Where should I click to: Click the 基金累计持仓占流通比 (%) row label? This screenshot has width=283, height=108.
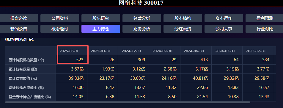[x=31, y=97]
